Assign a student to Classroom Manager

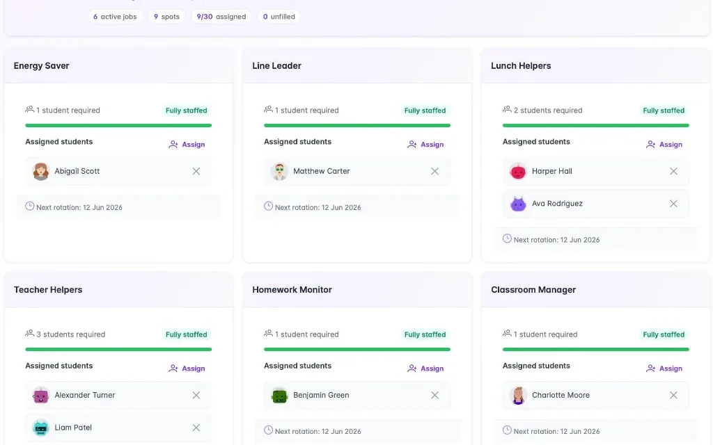(664, 369)
